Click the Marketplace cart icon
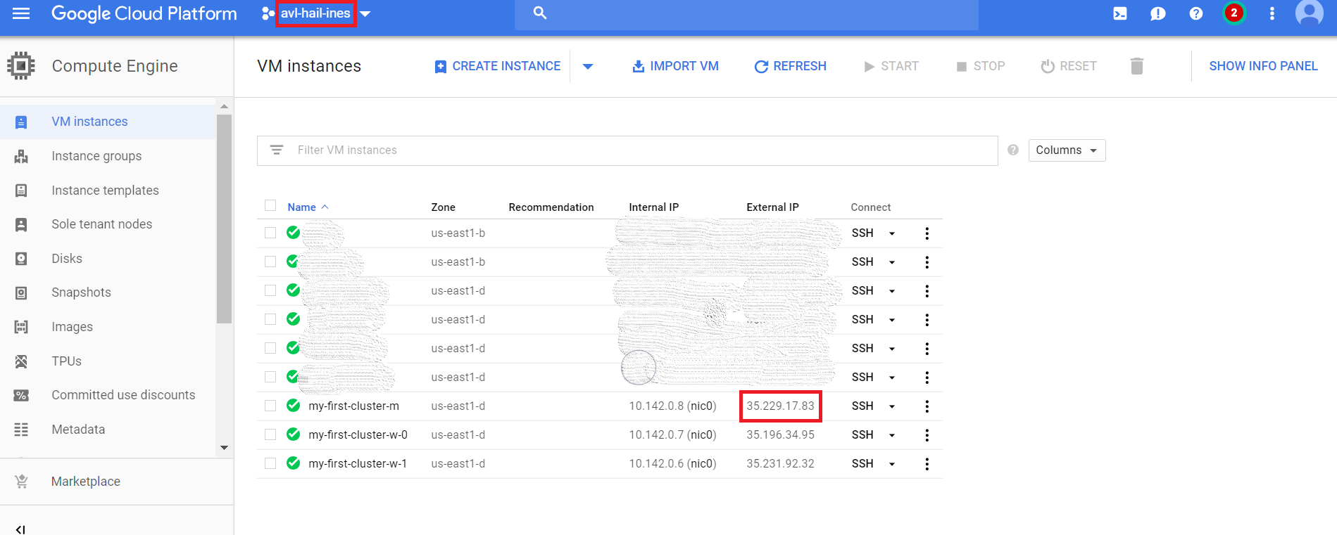 tap(21, 482)
